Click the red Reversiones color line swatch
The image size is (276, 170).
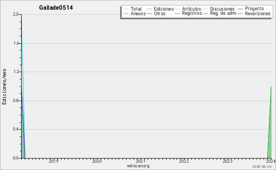[240, 13]
